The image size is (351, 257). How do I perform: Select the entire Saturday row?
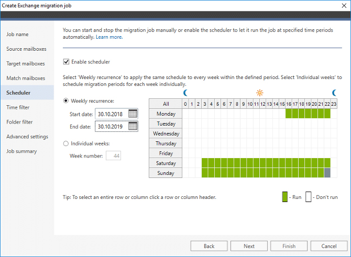tap(166, 163)
